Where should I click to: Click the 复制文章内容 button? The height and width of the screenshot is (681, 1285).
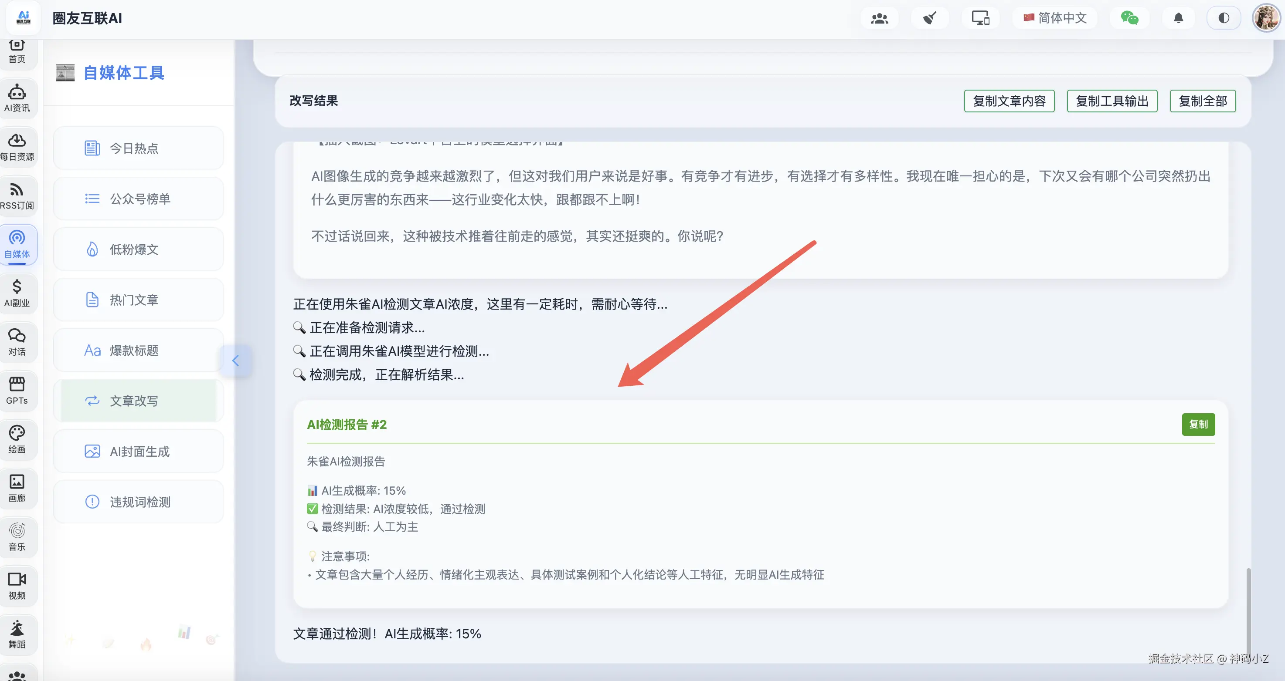tap(1009, 101)
